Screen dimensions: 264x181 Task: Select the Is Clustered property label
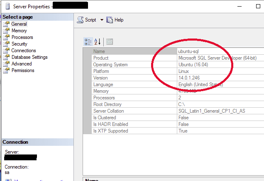105,118
